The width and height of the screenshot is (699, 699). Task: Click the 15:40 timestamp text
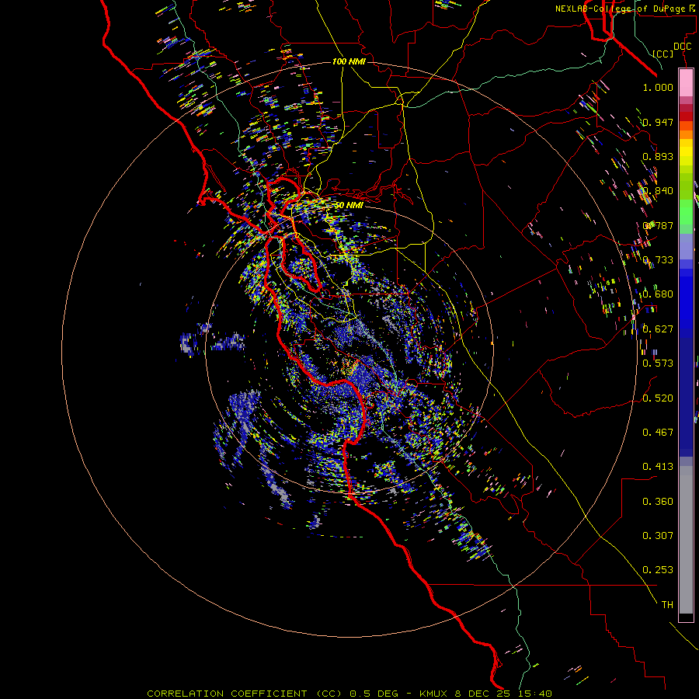click(536, 694)
